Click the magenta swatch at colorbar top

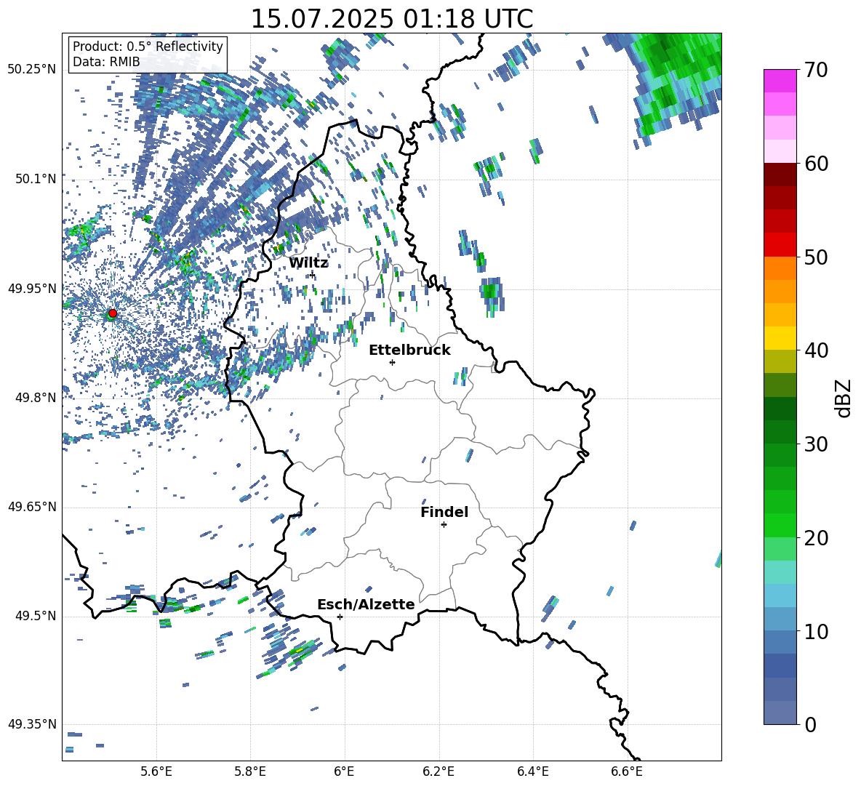(780, 81)
